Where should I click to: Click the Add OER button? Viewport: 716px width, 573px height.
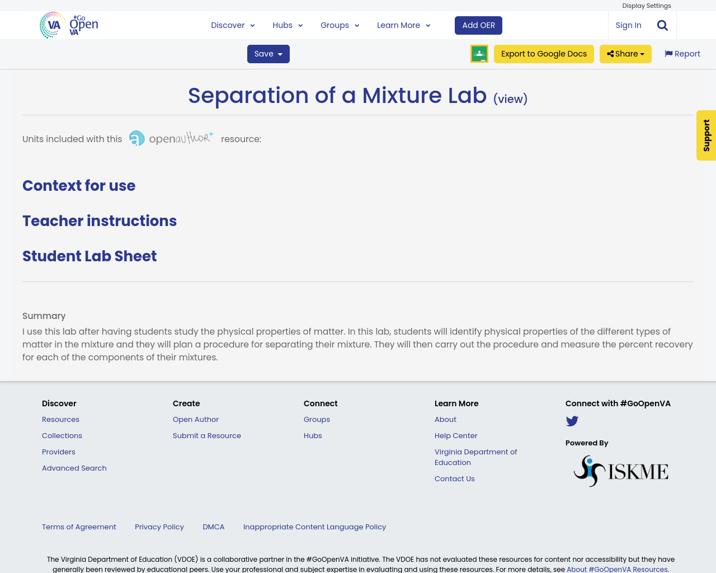coord(478,25)
